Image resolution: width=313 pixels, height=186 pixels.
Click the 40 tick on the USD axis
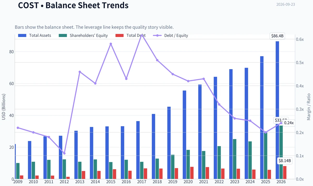click(x=11, y=116)
